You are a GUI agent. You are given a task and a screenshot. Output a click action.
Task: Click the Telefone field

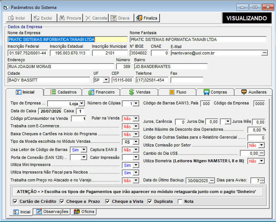(x=152, y=80)
